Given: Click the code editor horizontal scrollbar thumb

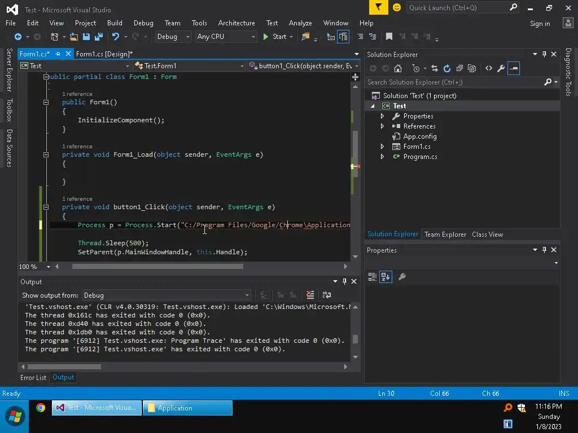Looking at the screenshot, I should 157,267.
